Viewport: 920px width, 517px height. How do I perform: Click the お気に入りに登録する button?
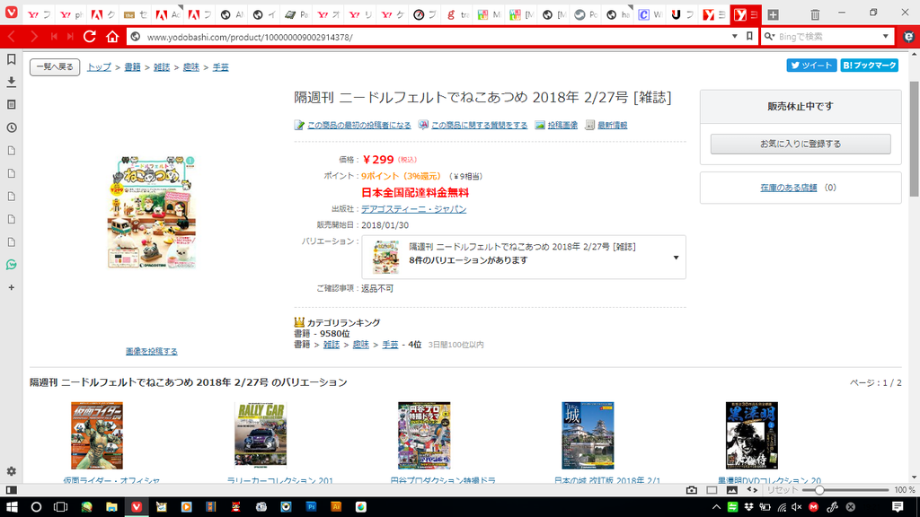click(x=800, y=144)
